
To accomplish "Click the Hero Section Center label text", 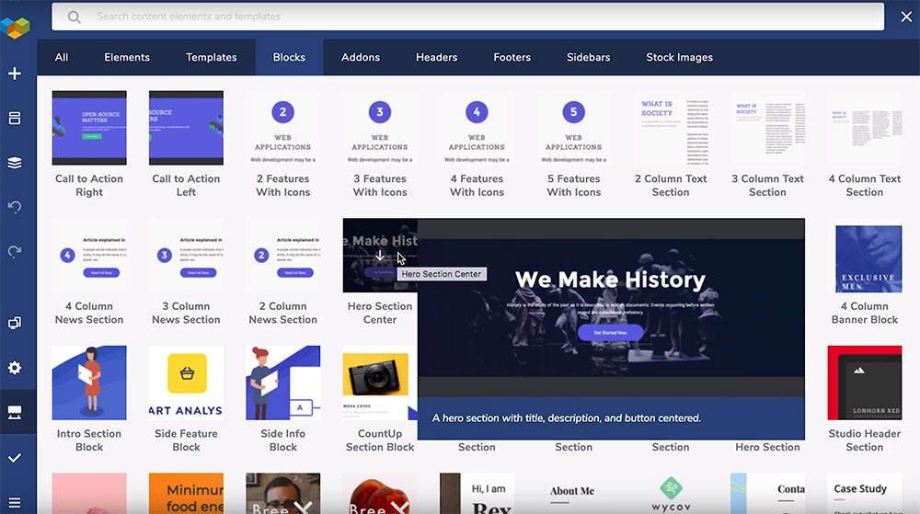I will pyautogui.click(x=380, y=313).
